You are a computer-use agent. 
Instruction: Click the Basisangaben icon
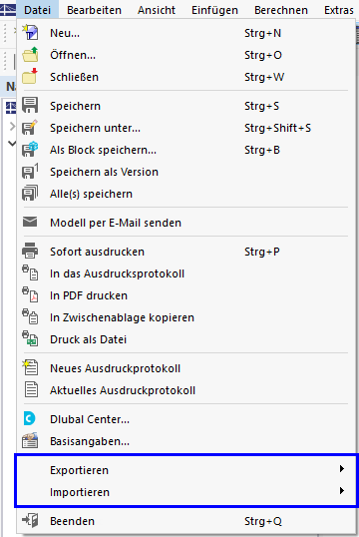coord(30,441)
